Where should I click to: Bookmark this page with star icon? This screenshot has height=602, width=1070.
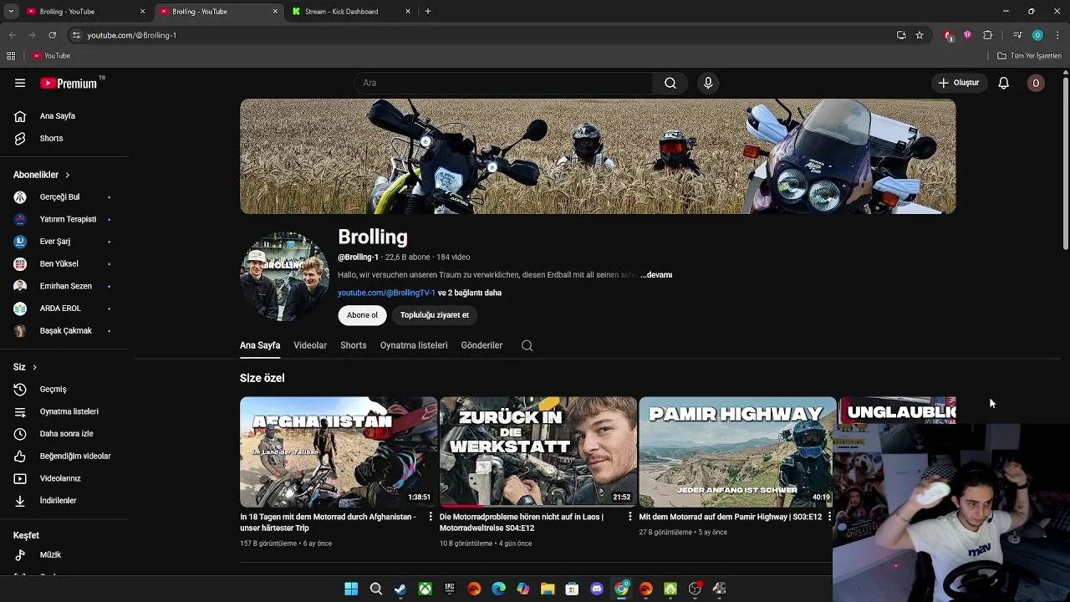[x=920, y=35]
